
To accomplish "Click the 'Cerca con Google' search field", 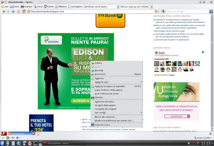I will tap(186, 12).
